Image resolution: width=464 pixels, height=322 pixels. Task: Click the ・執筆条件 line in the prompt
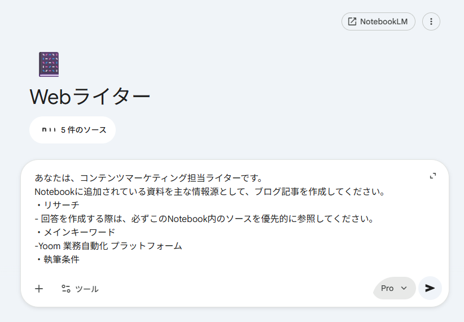point(57,259)
